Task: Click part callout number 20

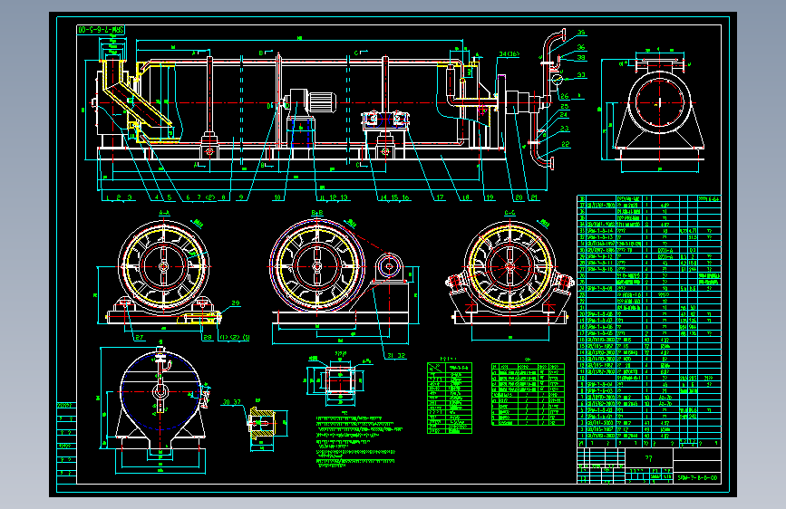Action: [x=519, y=197]
